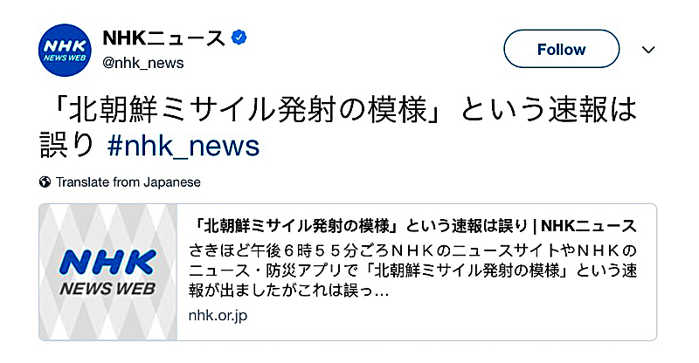Open the link card's bold headline
Image resolution: width=699 pixels, height=363 pixels.
412,227
